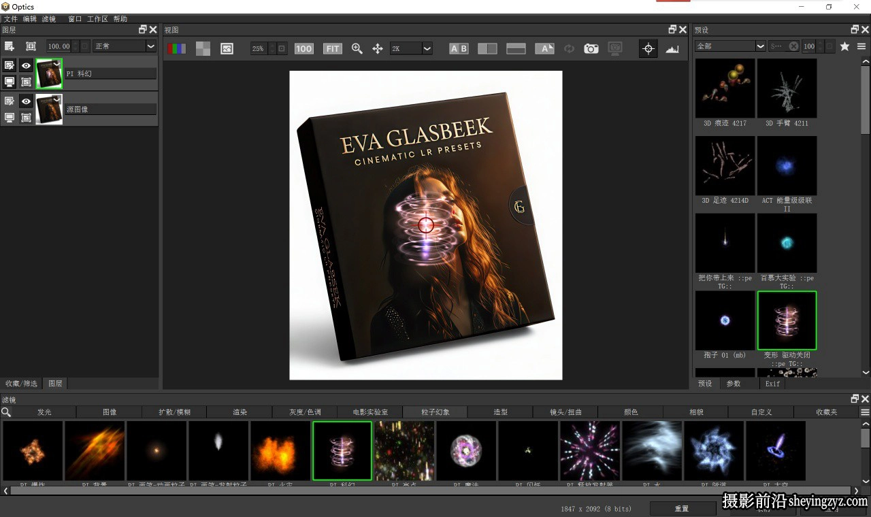
Task: Hide the PI 科幻 layer
Action: pyautogui.click(x=26, y=66)
